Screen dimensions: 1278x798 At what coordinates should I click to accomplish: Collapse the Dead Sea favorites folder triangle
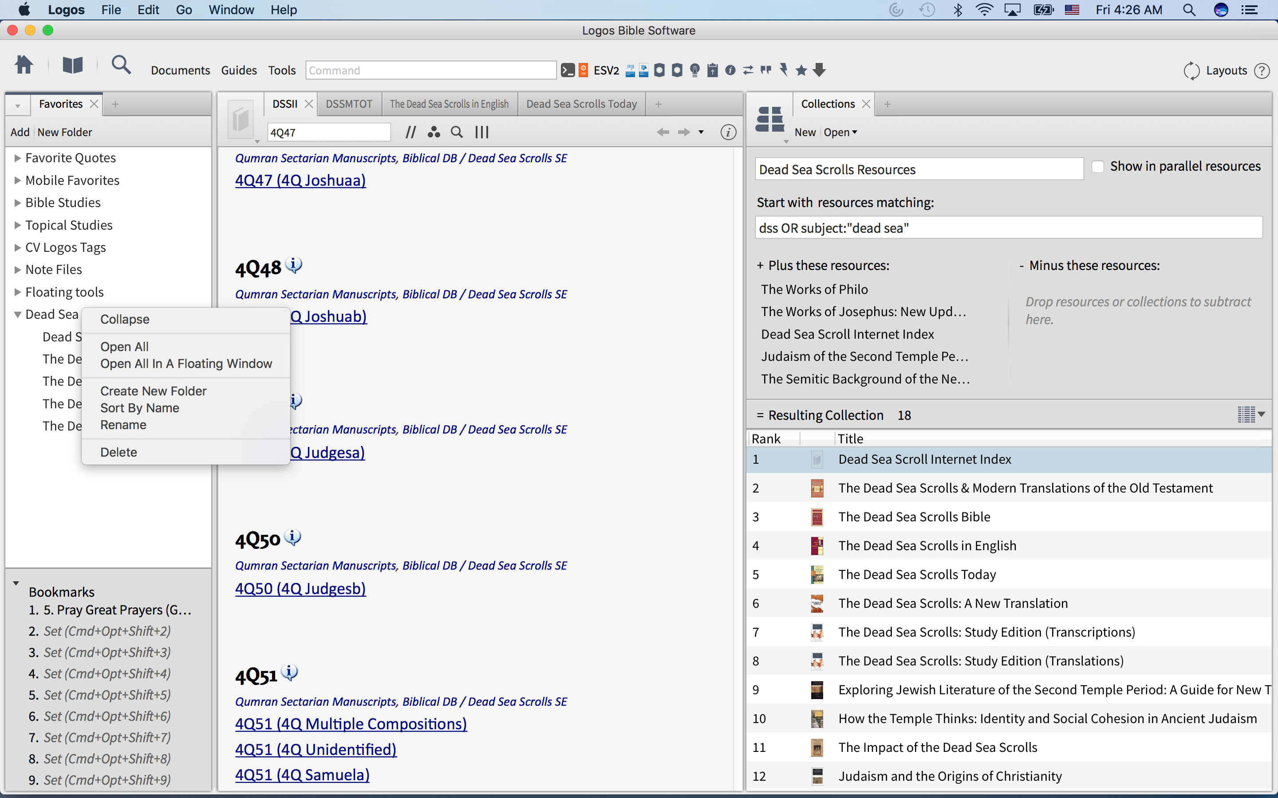[17, 315]
